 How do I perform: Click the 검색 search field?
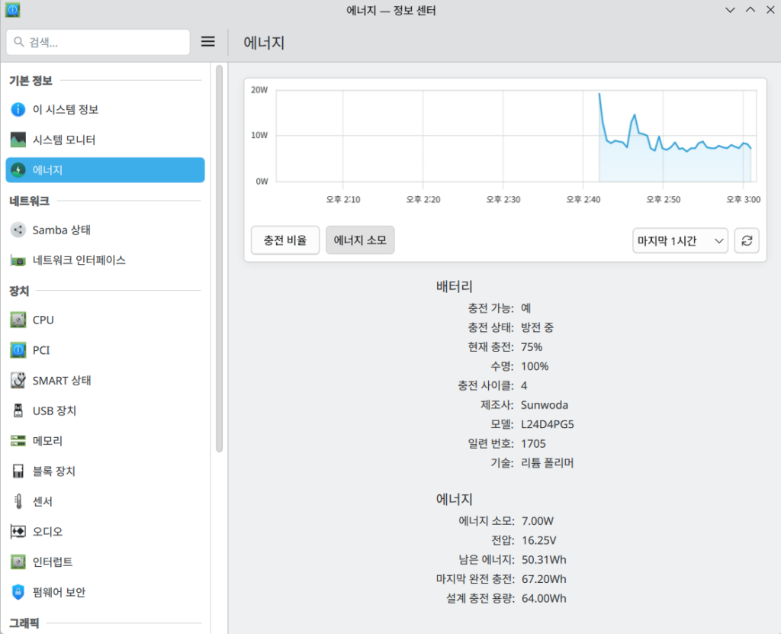coord(98,43)
